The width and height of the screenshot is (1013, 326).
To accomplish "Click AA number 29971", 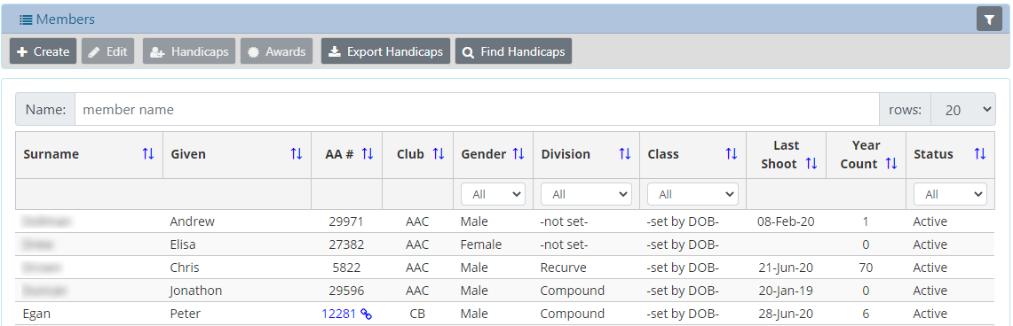I will click(346, 221).
